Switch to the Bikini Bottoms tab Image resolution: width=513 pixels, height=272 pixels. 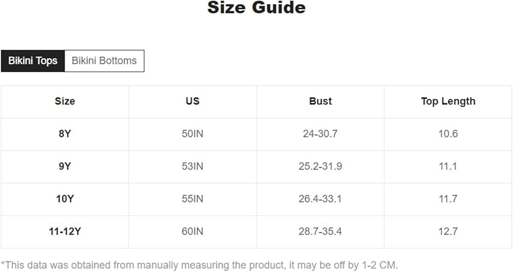pyautogui.click(x=104, y=60)
